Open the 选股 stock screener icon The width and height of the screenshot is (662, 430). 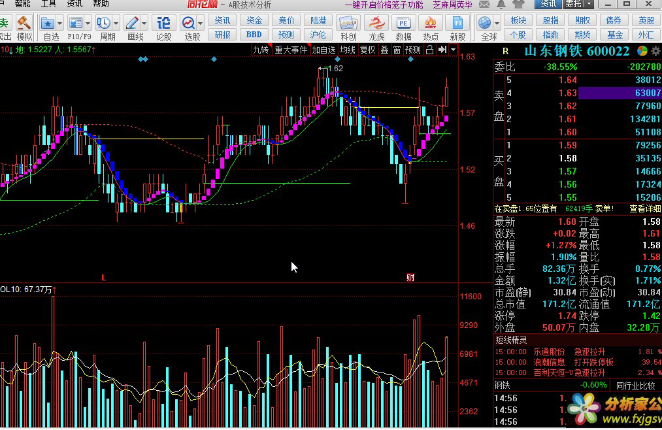[188, 23]
